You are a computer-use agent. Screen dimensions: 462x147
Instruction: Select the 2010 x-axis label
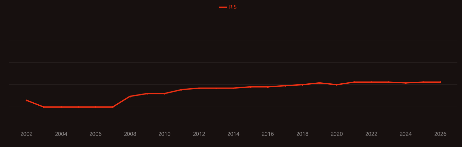(x=164, y=134)
